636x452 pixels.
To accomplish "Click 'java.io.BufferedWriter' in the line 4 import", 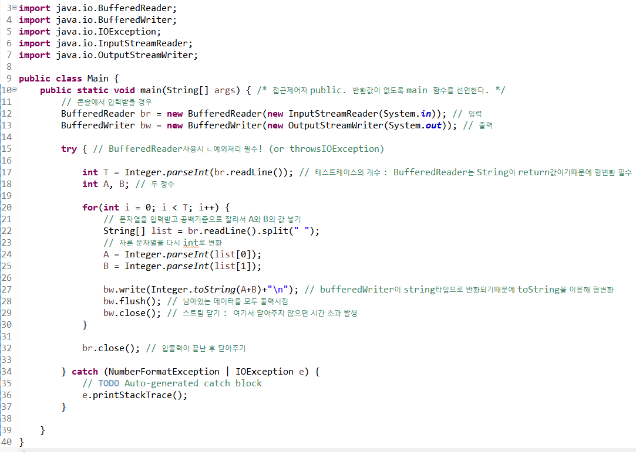I will tap(113, 20).
